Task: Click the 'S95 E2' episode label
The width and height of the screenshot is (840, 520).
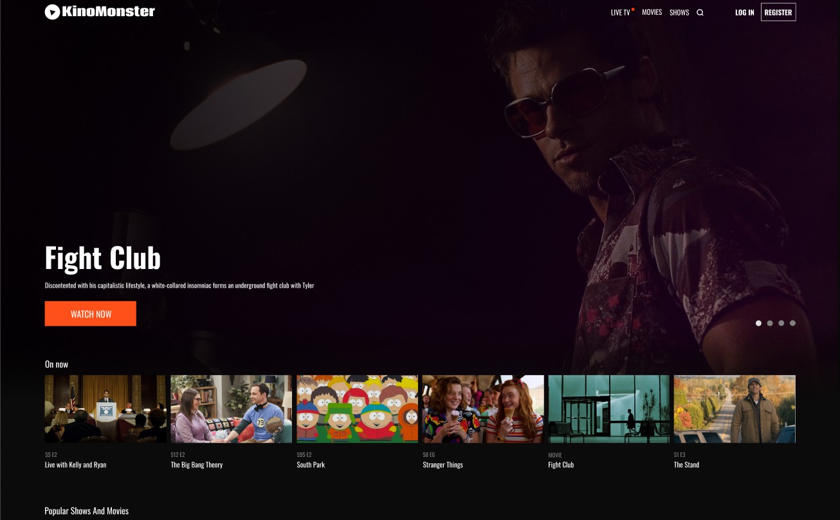Action: (x=304, y=455)
